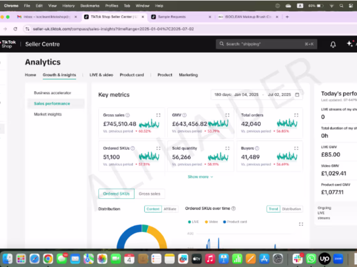This screenshot has height=267, width=357.
Task: Open the Gross sales info tooltip icon
Action: coord(127,115)
